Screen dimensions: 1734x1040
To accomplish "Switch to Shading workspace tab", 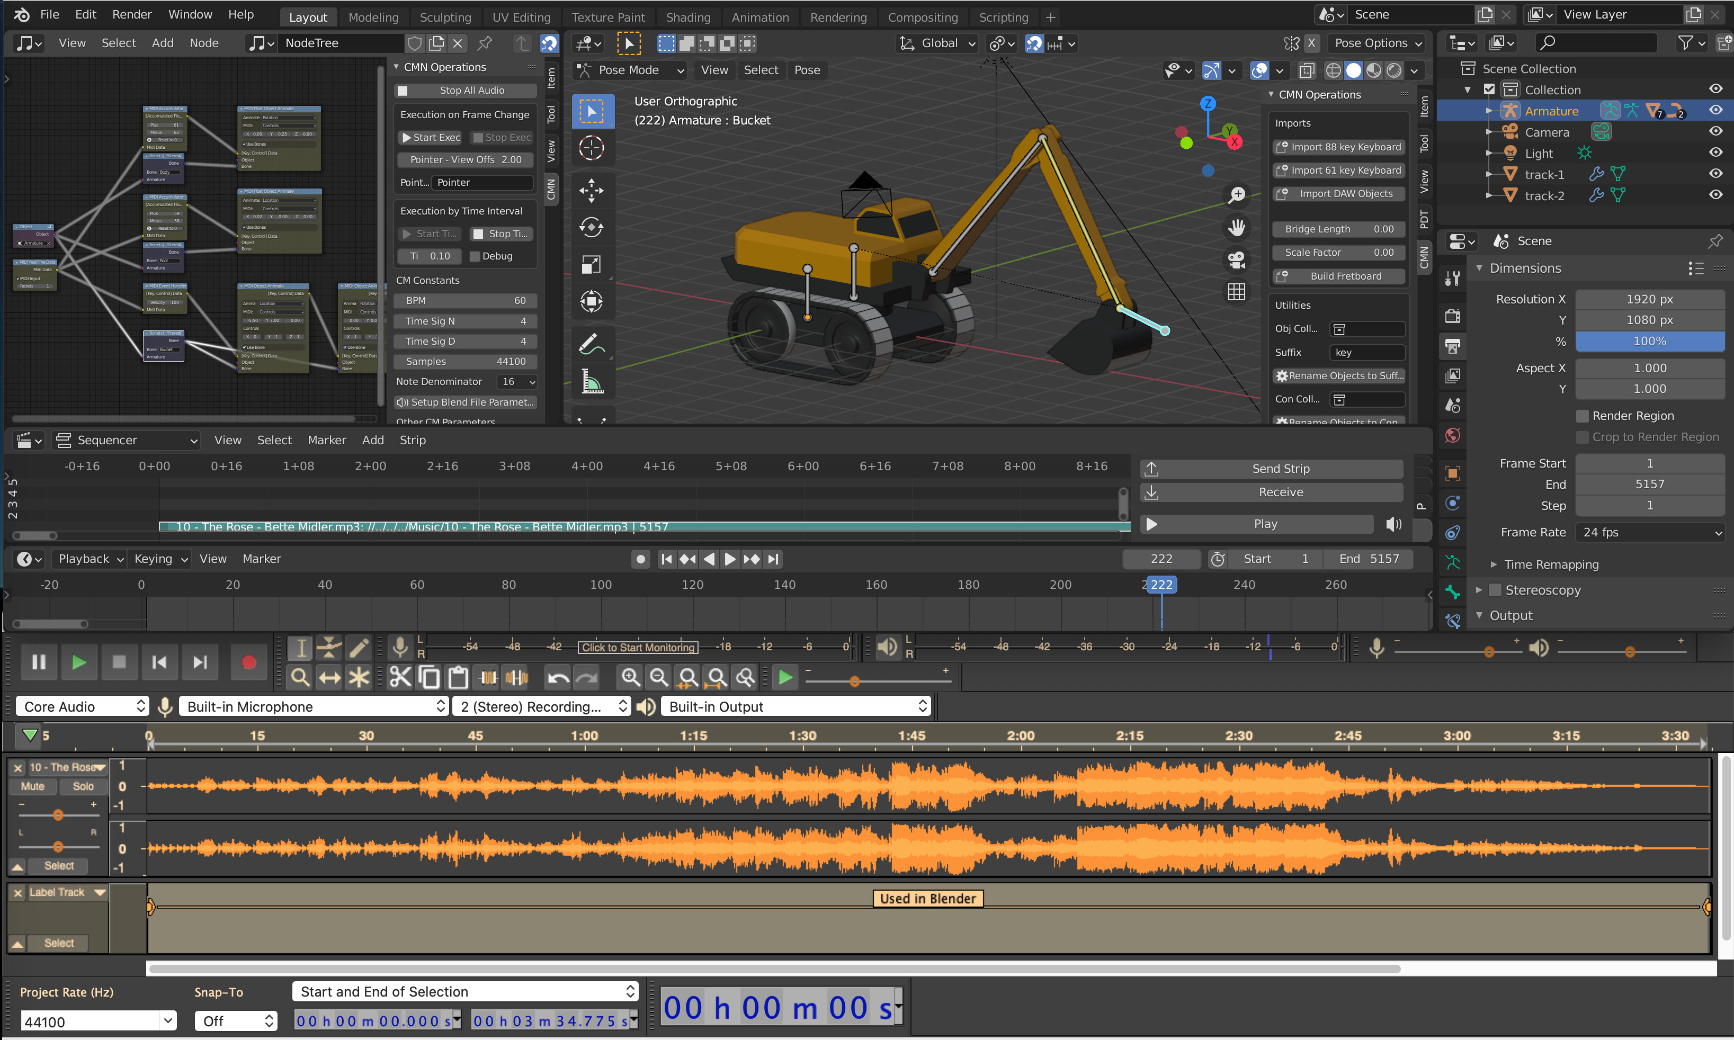I will (x=687, y=17).
